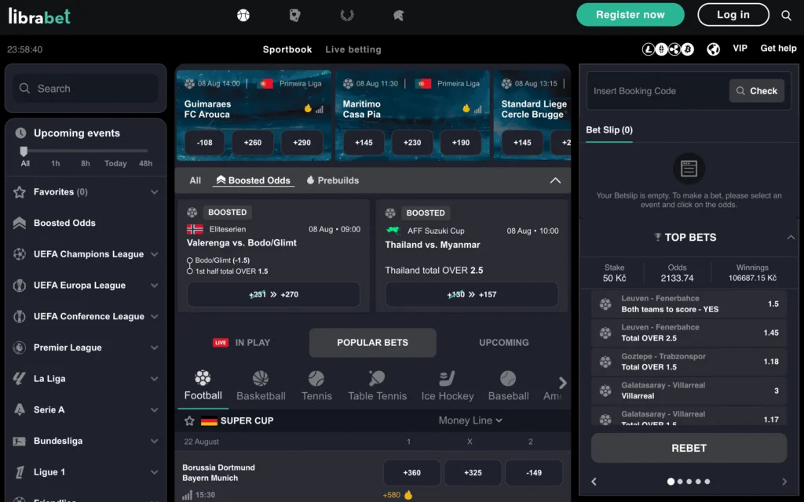Select -149 odds for Bayern Munich

coord(534,473)
